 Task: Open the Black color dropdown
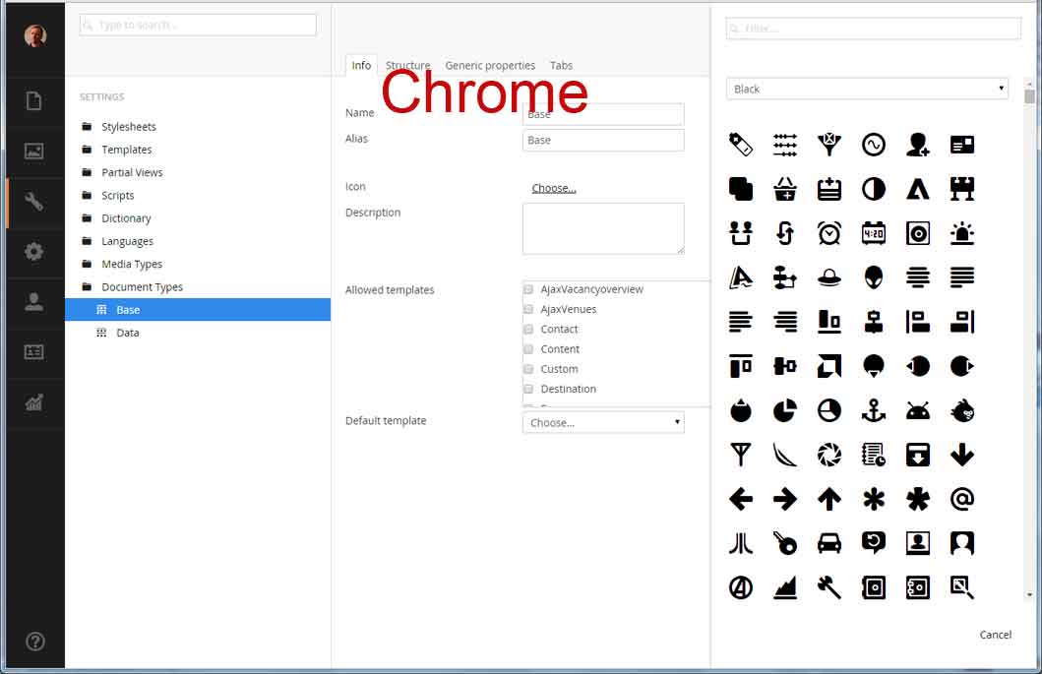pos(867,89)
